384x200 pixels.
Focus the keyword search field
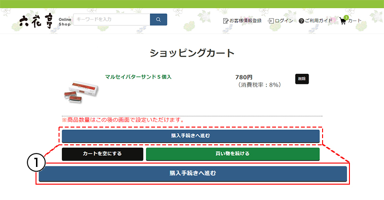pos(112,20)
